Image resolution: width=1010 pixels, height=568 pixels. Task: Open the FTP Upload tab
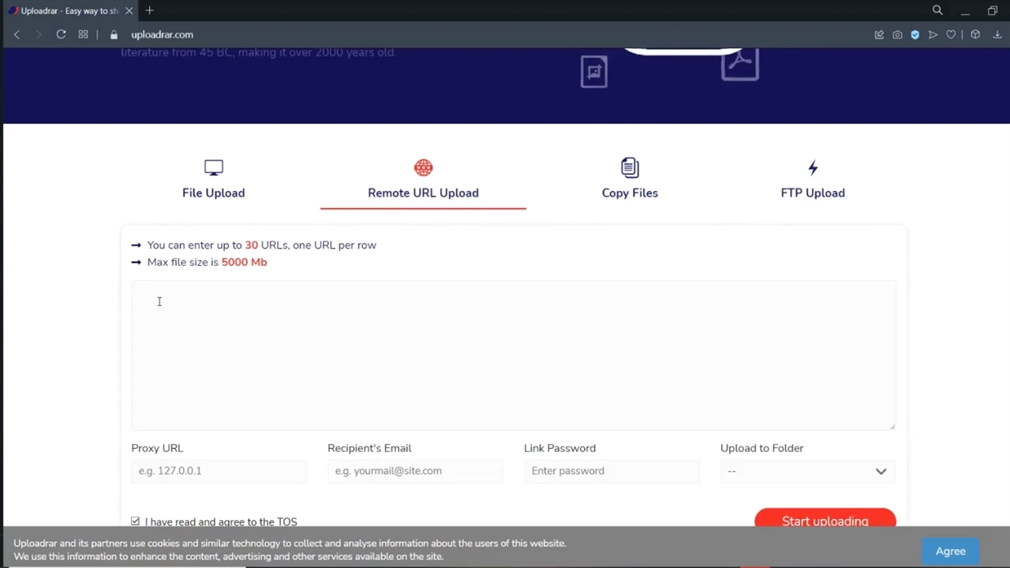[812, 180]
